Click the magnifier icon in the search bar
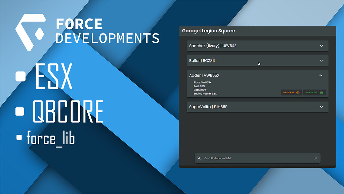The width and height of the screenshot is (344, 194). click(200, 158)
